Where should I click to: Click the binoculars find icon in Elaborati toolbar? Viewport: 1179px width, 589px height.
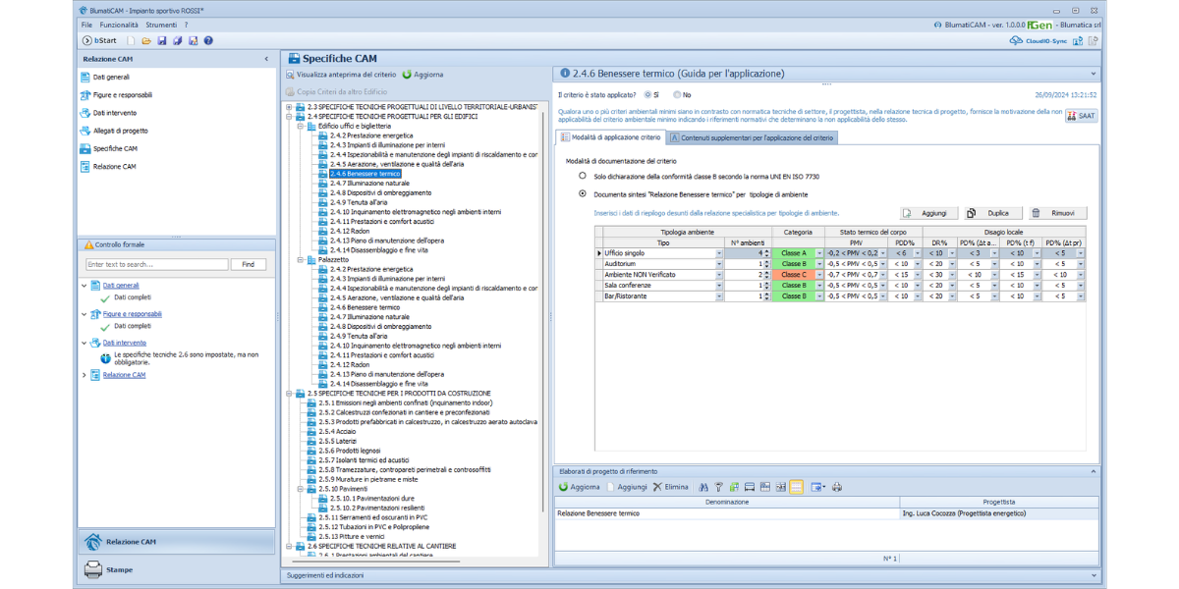click(x=703, y=487)
